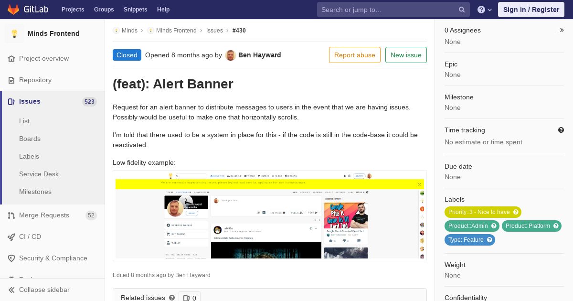This screenshot has height=301, width=573.
Task: Click help icon on Priority::3 label
Action: 516,212
